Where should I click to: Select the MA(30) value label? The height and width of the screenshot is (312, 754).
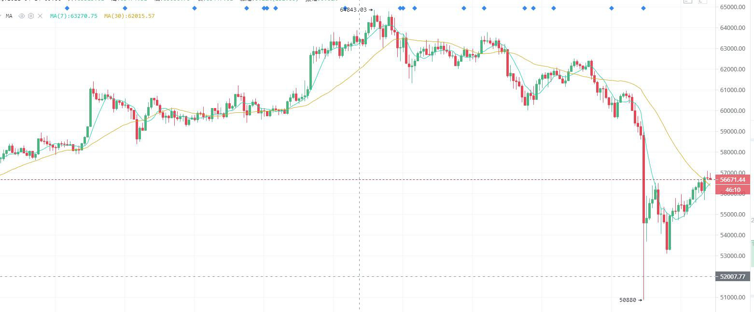coord(129,16)
